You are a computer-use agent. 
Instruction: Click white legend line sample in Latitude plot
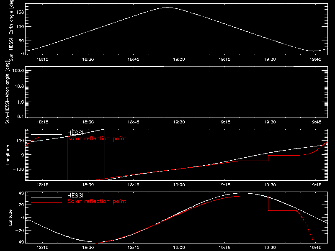[x=46, y=197]
